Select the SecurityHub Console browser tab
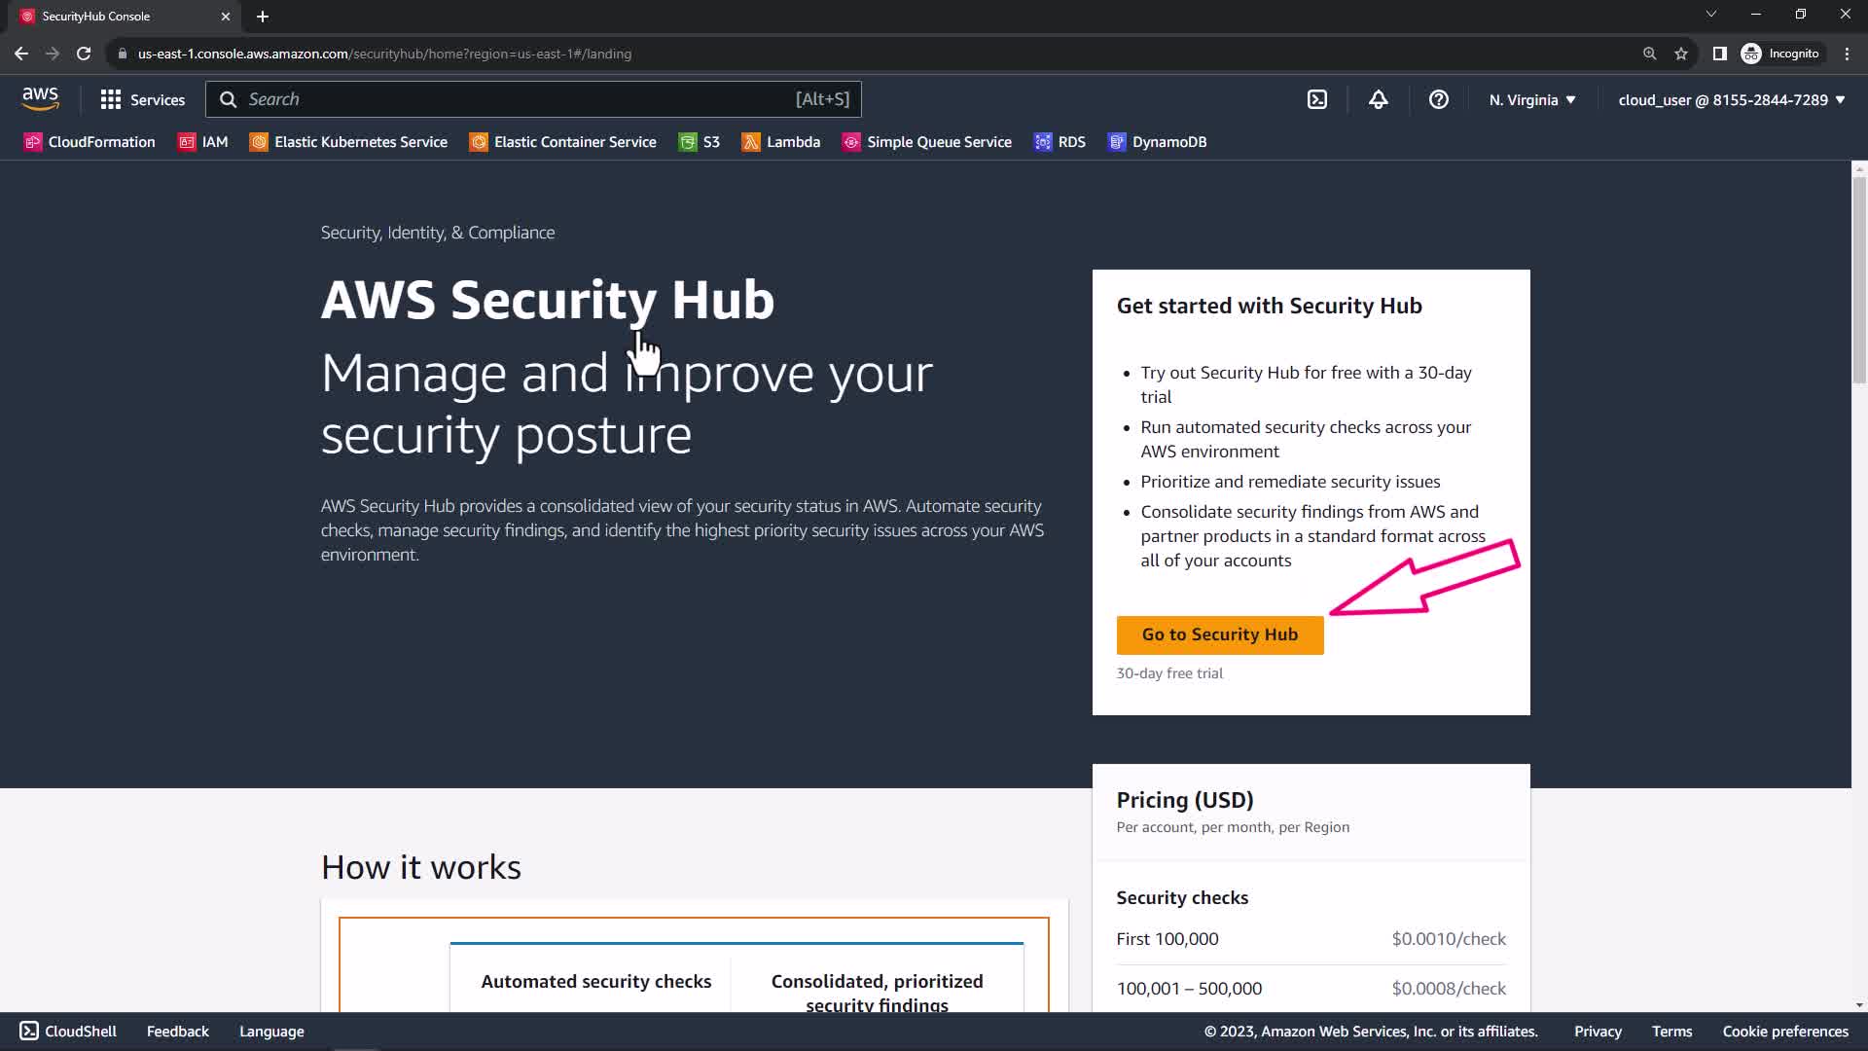This screenshot has width=1868, height=1051. pos(117,17)
